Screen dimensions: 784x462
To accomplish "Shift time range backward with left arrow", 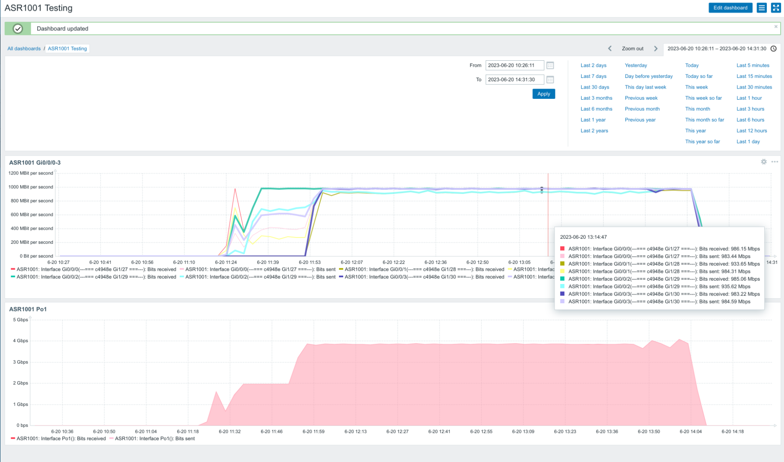I will click(610, 49).
